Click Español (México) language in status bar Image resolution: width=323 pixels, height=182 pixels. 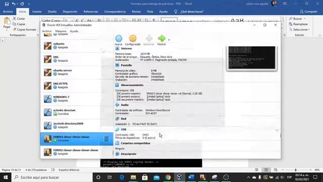(x=69, y=170)
